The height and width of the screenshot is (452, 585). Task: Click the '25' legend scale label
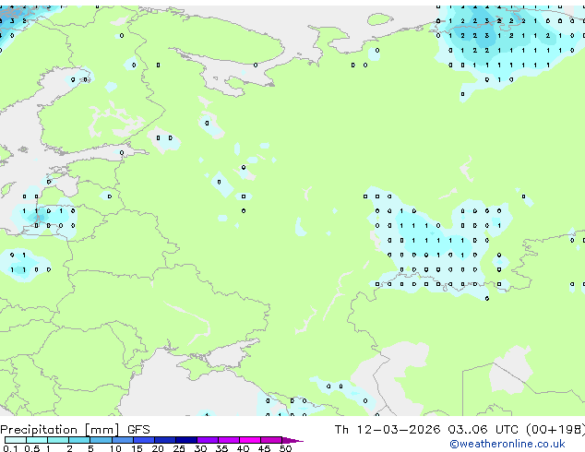[x=179, y=448]
